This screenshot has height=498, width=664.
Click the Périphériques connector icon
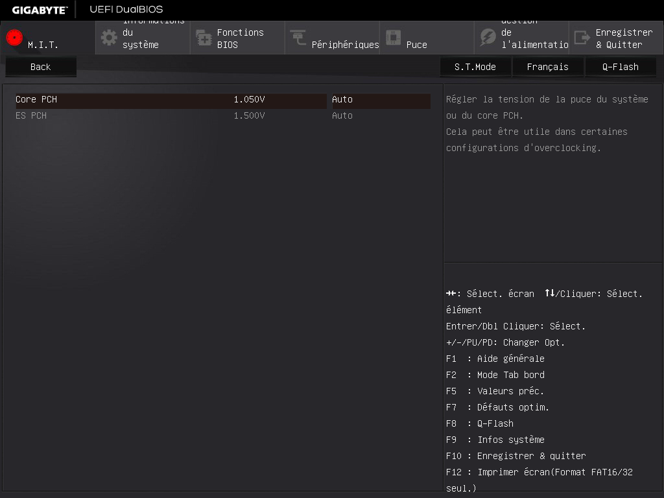point(298,38)
